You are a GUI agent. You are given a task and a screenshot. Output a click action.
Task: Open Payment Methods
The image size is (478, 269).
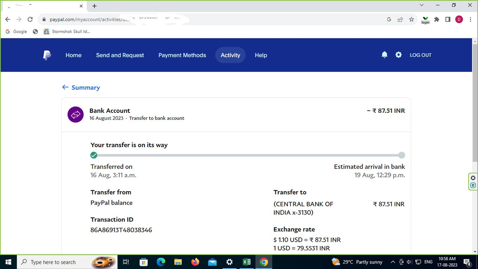tap(182, 55)
